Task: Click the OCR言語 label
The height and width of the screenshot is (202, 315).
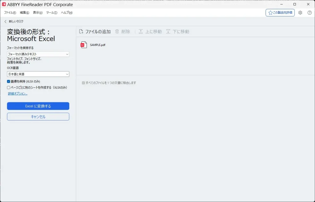Action: pyautogui.click(x=13, y=68)
